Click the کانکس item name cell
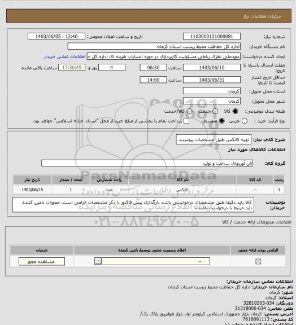Screen dimensions: 296x325 pos(182,190)
